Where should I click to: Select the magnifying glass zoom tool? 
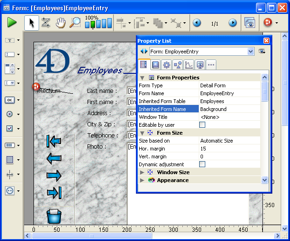[74, 23]
